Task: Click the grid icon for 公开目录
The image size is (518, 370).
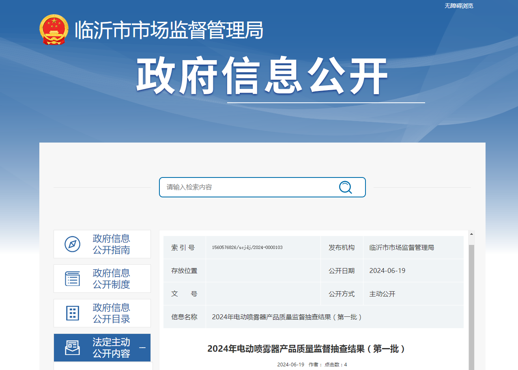Action: [x=72, y=313]
